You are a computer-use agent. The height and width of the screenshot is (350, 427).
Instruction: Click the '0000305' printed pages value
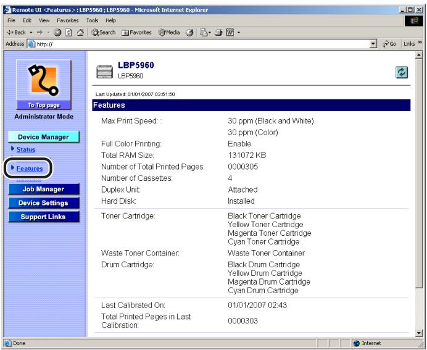(243, 167)
